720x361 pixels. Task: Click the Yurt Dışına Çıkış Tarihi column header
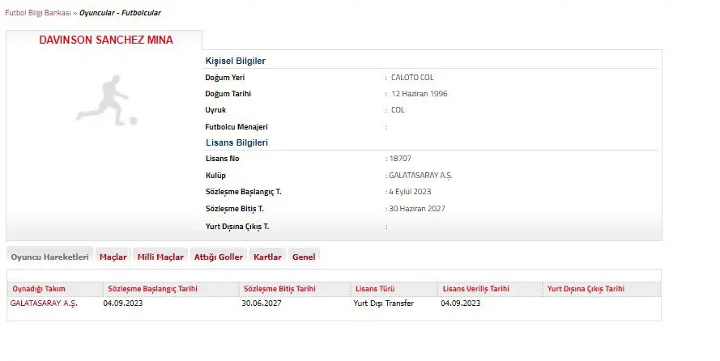pos(586,289)
